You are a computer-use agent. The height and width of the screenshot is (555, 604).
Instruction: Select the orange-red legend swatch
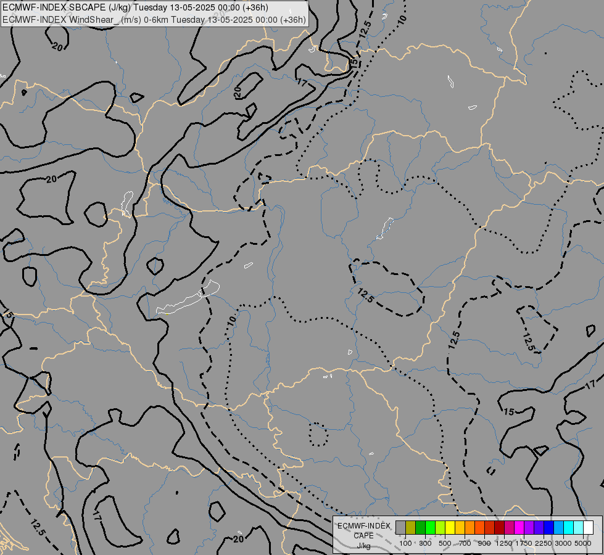tap(479, 527)
